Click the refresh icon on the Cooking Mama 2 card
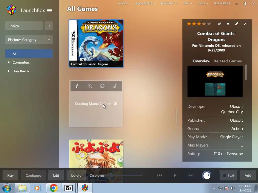Viewport: 258px width, 193px height. (102, 86)
